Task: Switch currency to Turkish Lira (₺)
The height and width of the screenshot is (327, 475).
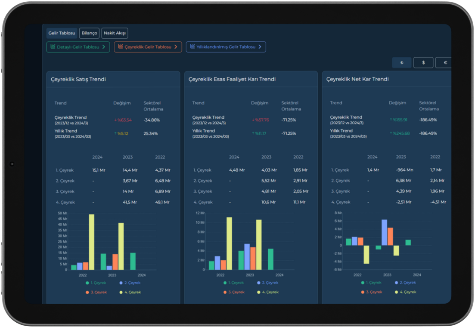Action: [402, 63]
